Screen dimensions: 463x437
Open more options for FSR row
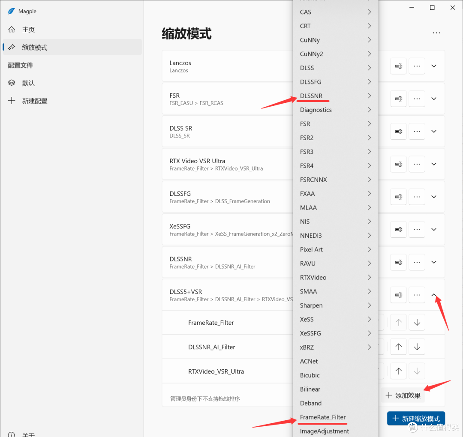coord(417,99)
